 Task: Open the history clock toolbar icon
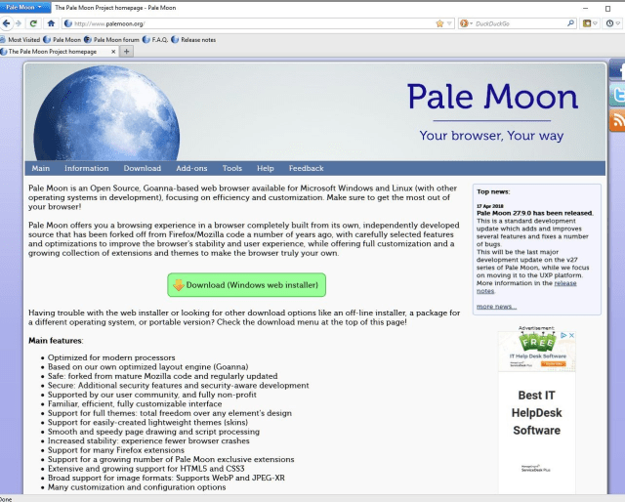pos(609,23)
